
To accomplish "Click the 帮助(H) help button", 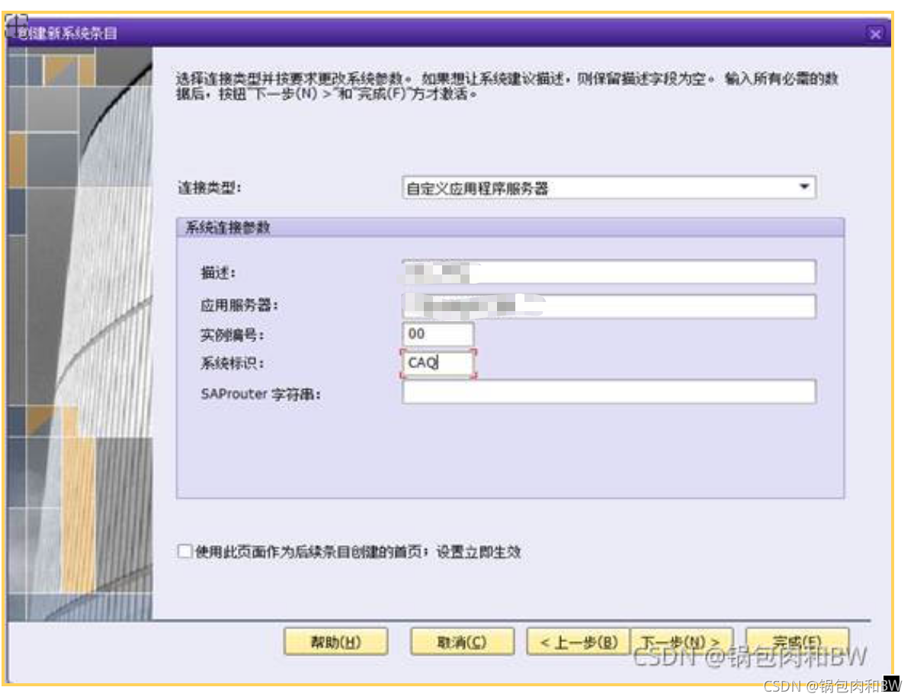I will (335, 642).
